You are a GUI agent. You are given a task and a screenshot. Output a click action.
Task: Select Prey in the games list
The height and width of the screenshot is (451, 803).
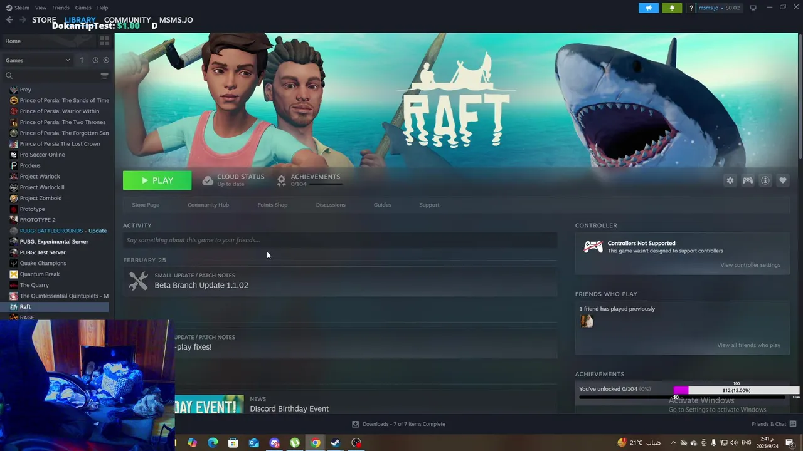click(x=25, y=90)
